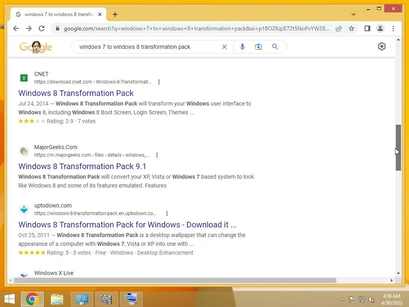Viewport: 409px width, 307px height.
Task: Go forward to the next page
Action: point(29,28)
